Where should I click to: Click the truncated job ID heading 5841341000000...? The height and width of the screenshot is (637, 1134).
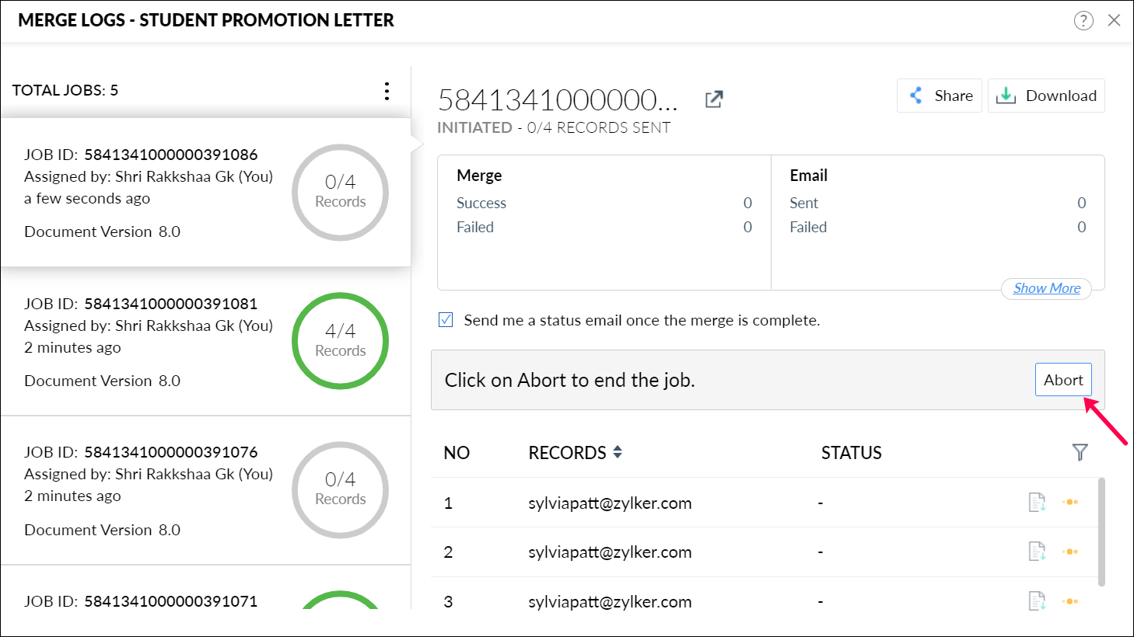[558, 100]
